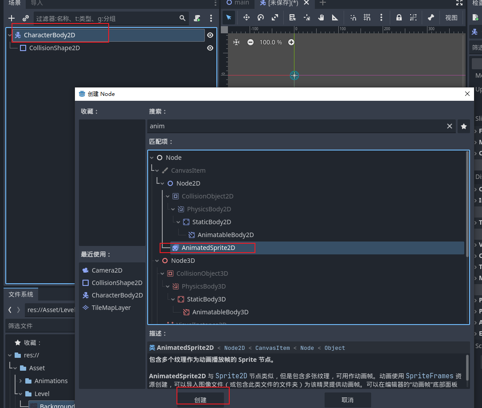Activate Select mode arrow tool

point(229,18)
